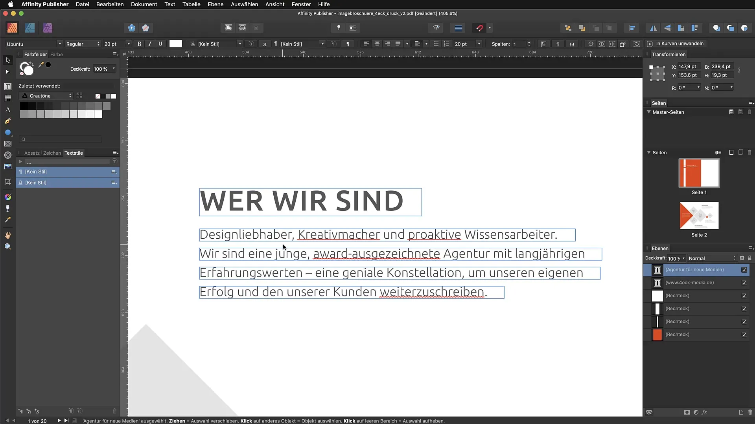
Task: Collapse the Seiten section triangle
Action: (649, 152)
